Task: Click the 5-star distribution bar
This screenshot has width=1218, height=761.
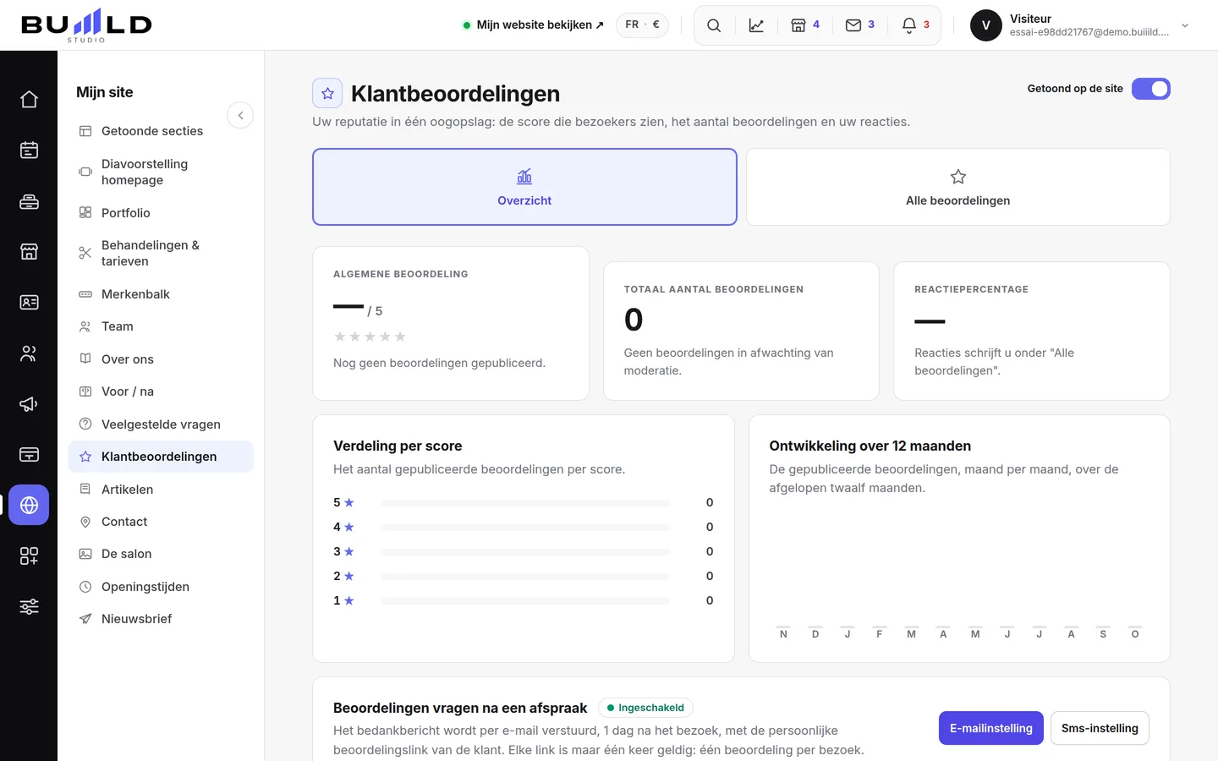Action: pyautogui.click(x=525, y=503)
